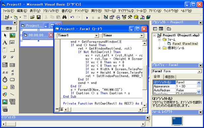The height and width of the screenshot is (128, 204).
Task: Start the program with the blue play icon
Action: (x=87, y=17)
